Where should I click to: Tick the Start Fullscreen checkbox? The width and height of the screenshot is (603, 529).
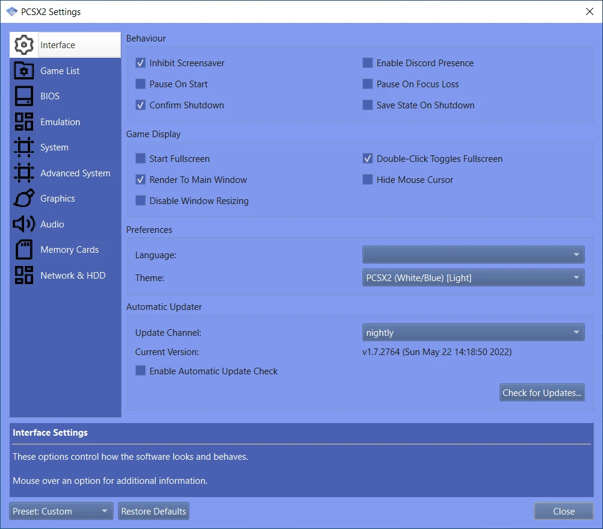coord(141,159)
